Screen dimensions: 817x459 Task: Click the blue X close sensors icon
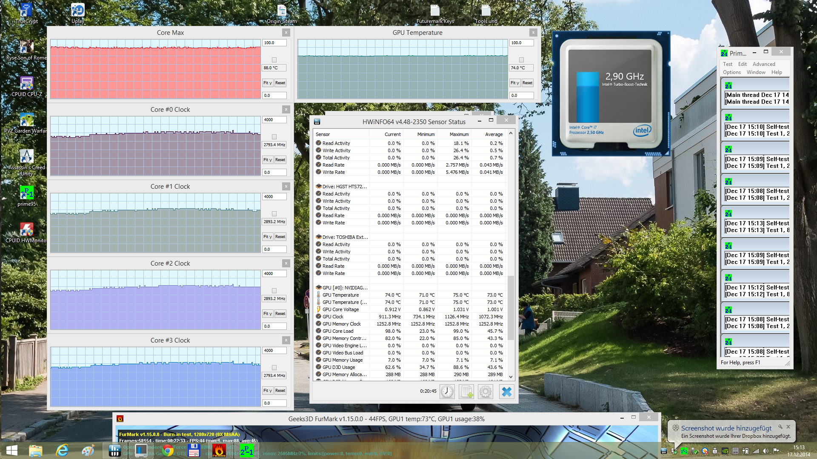click(x=506, y=391)
